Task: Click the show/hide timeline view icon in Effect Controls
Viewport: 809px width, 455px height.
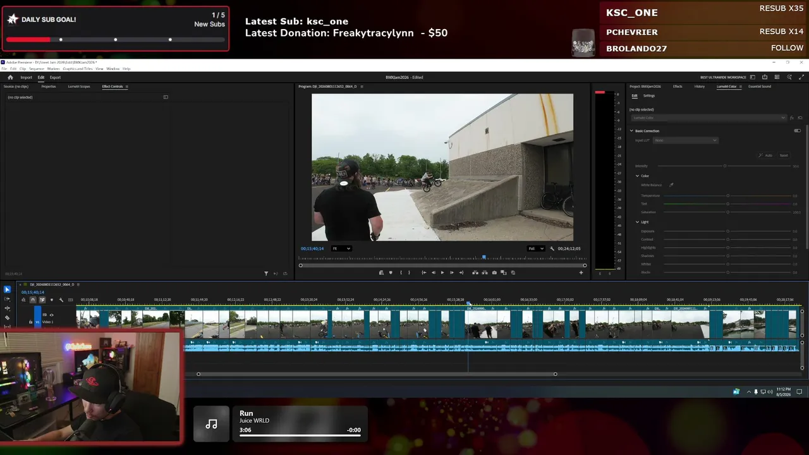Action: coord(166,97)
